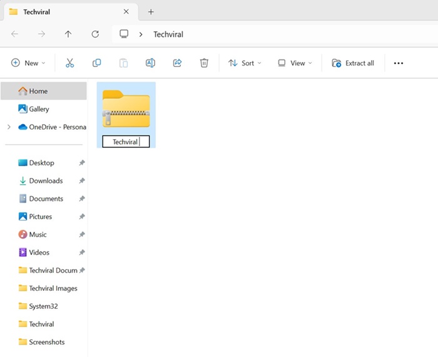This screenshot has height=357, width=438.
Task: Click the Share icon in toolbar
Action: click(x=177, y=63)
